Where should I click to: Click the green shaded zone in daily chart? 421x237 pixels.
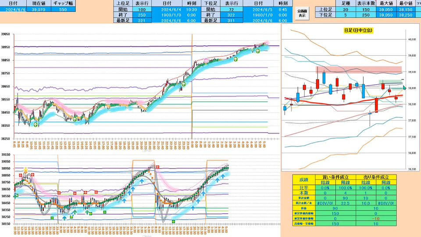coord(390,82)
